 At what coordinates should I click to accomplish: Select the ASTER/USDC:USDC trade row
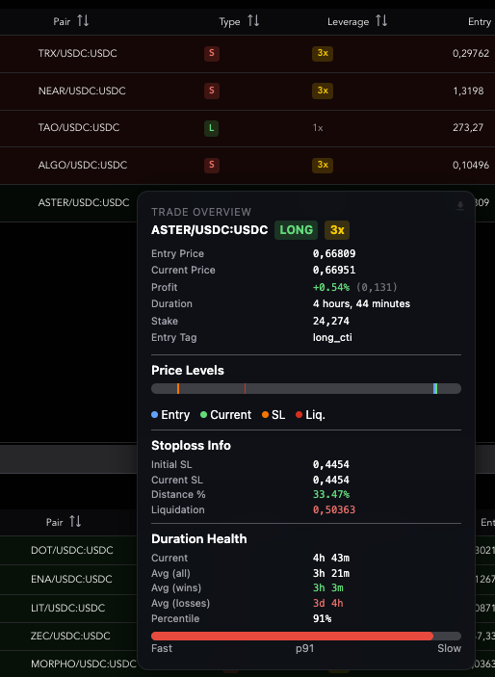(84, 202)
